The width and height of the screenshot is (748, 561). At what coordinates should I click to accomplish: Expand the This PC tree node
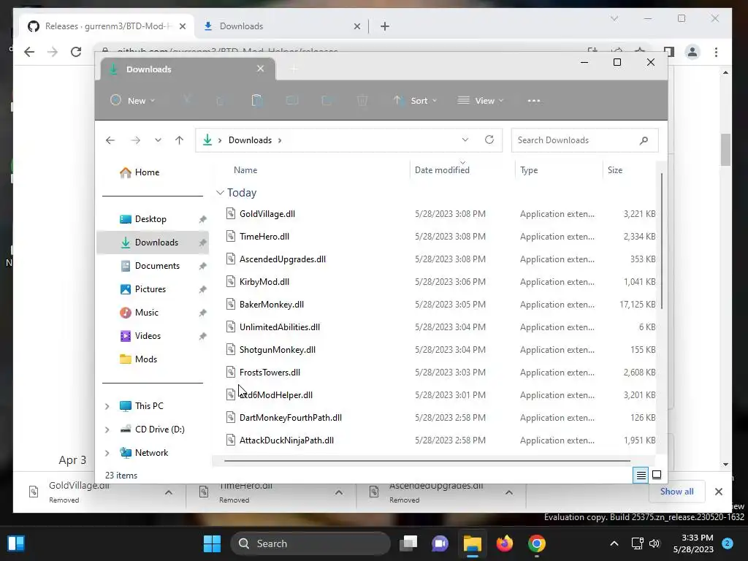click(x=107, y=406)
